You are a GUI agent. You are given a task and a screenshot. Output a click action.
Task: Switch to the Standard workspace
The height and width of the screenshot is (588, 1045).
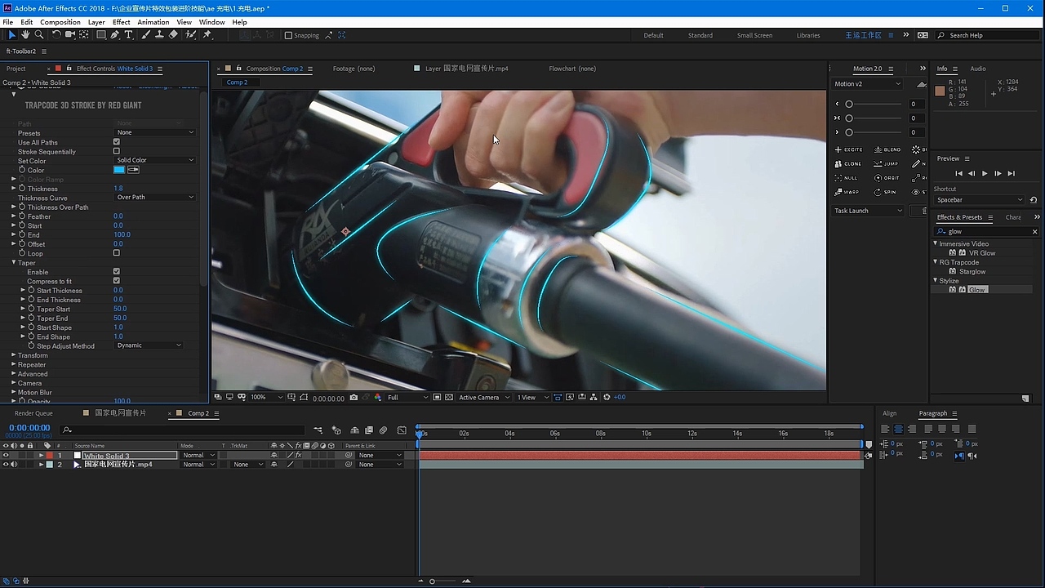700,35
